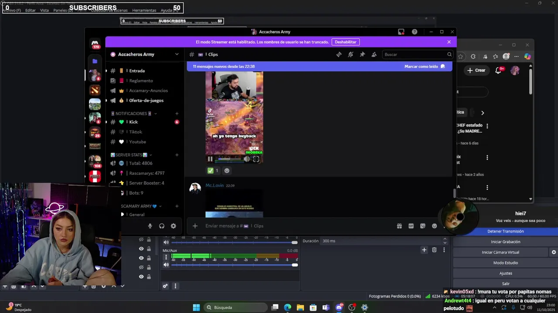
Task: Toggle Discord headphones deafen
Action: pyautogui.click(x=162, y=226)
